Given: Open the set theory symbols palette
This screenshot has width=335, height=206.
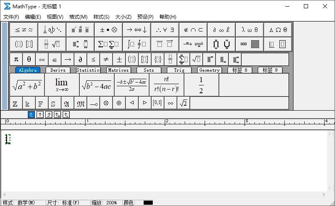Looking at the screenshot, I should coord(193,30).
